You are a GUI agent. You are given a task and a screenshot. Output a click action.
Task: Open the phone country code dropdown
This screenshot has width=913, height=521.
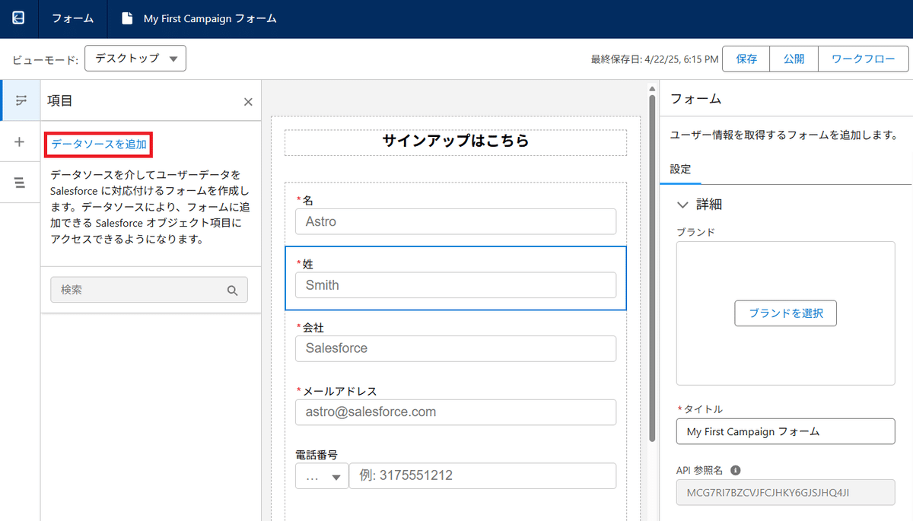click(322, 476)
